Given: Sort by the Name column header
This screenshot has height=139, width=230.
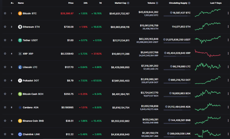Looking at the screenshot, I should coord(21,3).
